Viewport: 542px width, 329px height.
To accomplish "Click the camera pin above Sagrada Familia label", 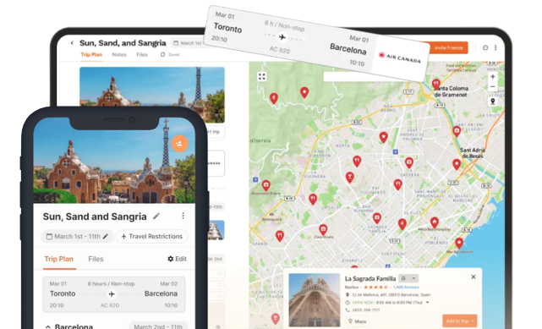I will [377, 218].
